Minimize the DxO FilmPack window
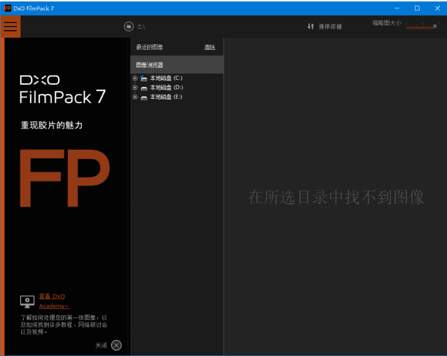The height and width of the screenshot is (356, 447). [x=397, y=8]
